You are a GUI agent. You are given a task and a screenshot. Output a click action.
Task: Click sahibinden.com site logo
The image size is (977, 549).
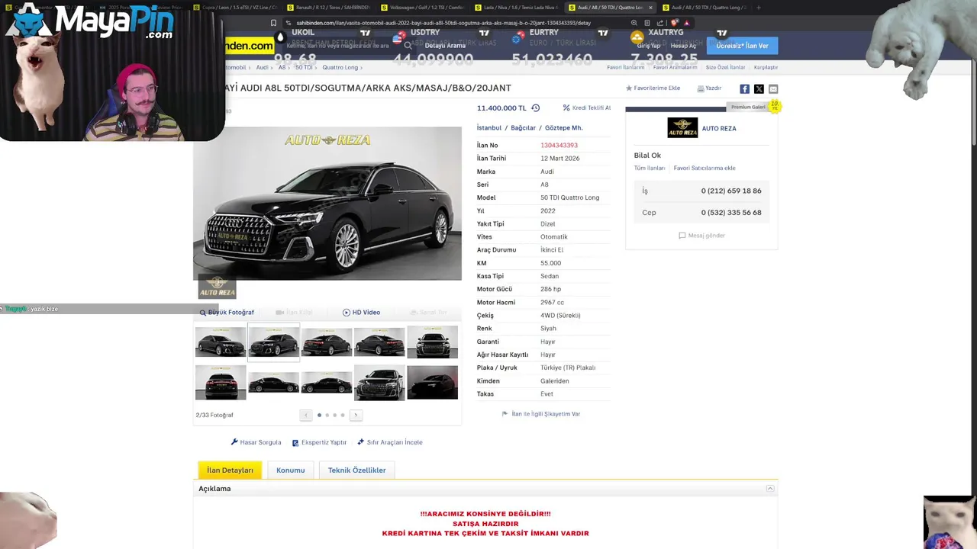[249, 46]
